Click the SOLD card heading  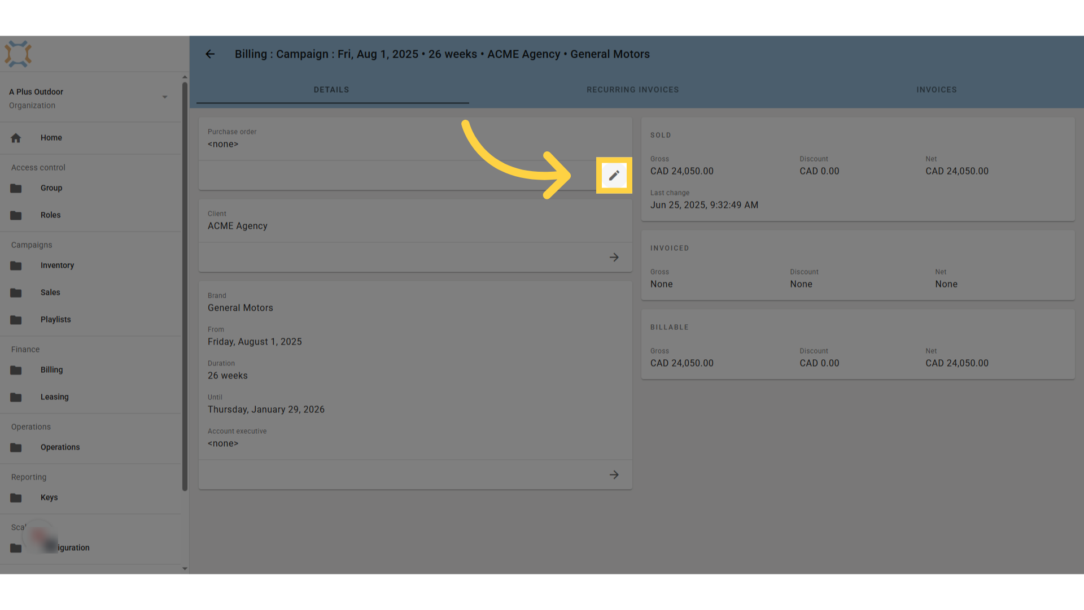pyautogui.click(x=661, y=136)
